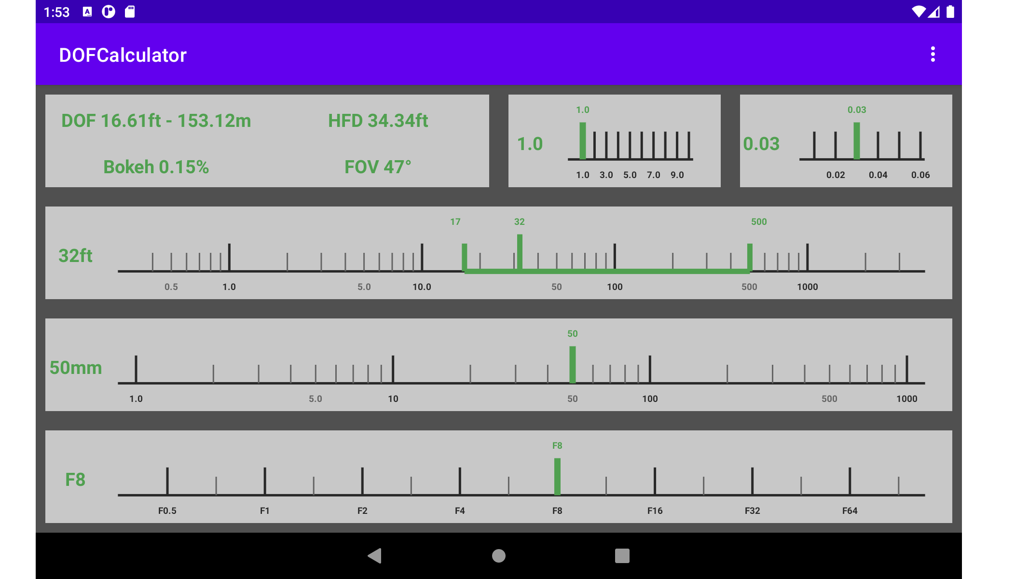This screenshot has width=1029, height=579.
Task: Set aperture slider to F4 tick
Action: pos(460,481)
